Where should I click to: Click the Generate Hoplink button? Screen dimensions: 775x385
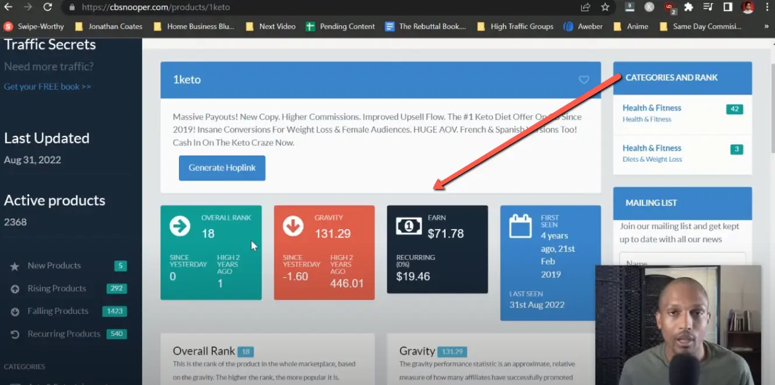pyautogui.click(x=222, y=167)
